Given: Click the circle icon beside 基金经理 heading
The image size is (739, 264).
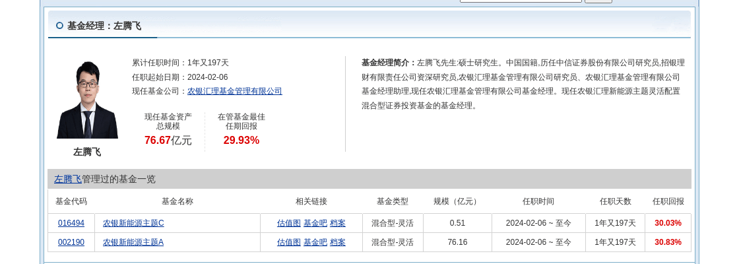Looking at the screenshot, I should pyautogui.click(x=59, y=26).
